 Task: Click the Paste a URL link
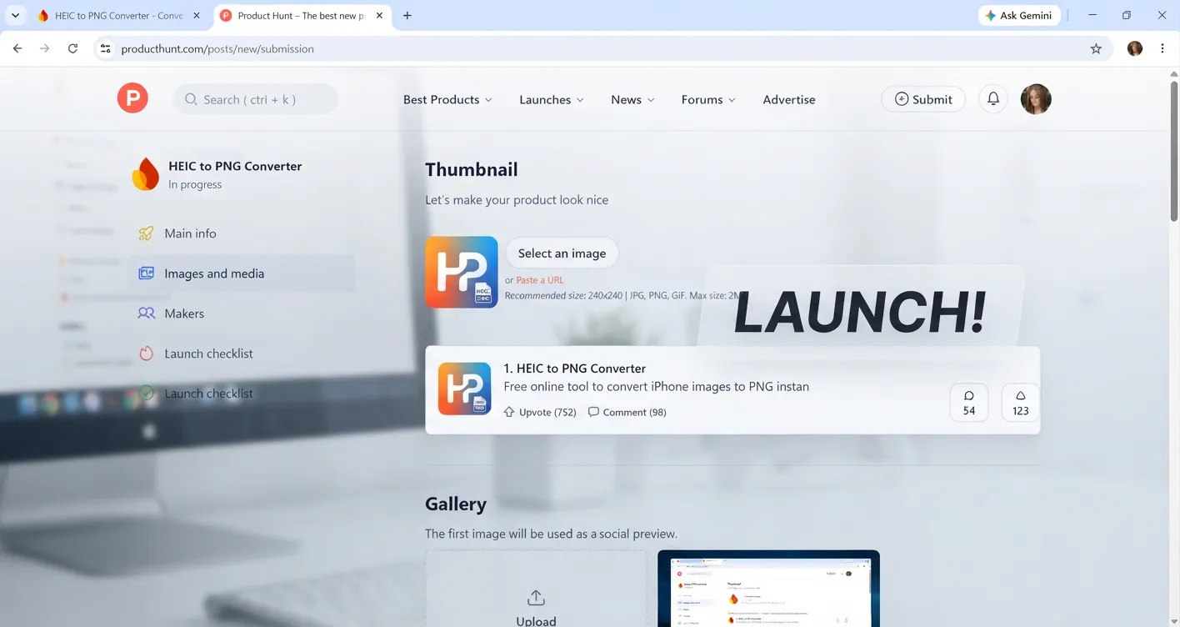pos(540,280)
